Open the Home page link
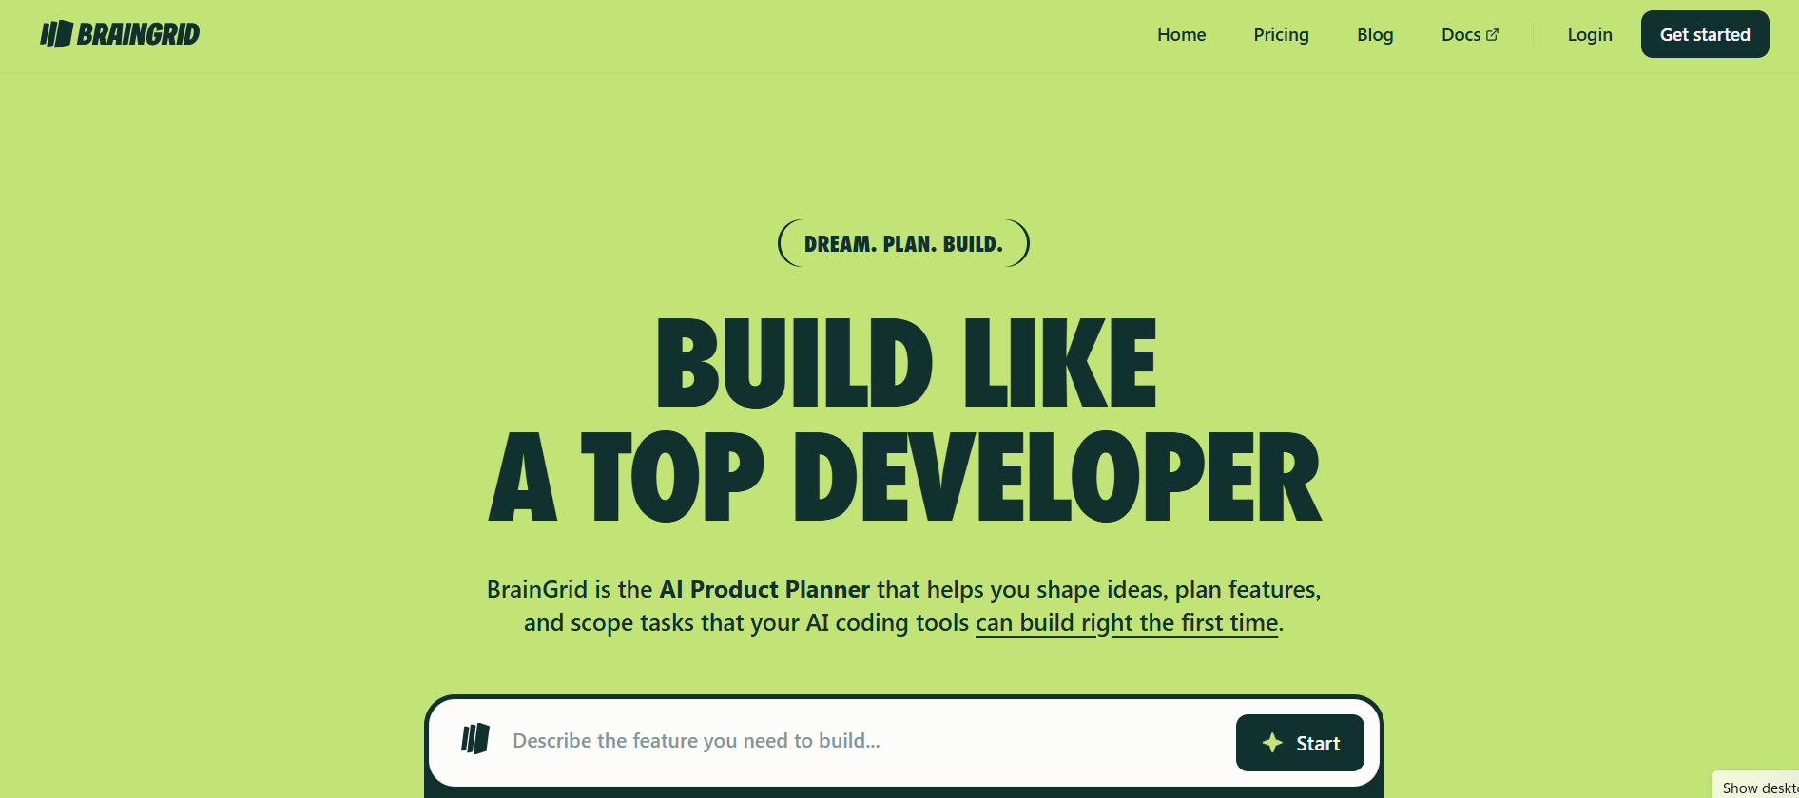 (1181, 35)
